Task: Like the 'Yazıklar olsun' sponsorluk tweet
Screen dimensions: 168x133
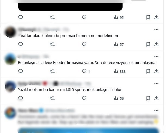Action: (84, 98)
